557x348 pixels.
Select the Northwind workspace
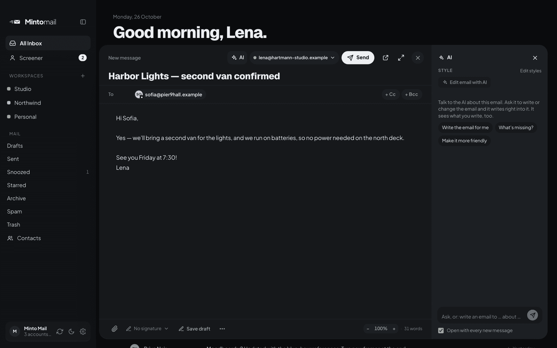click(48, 103)
